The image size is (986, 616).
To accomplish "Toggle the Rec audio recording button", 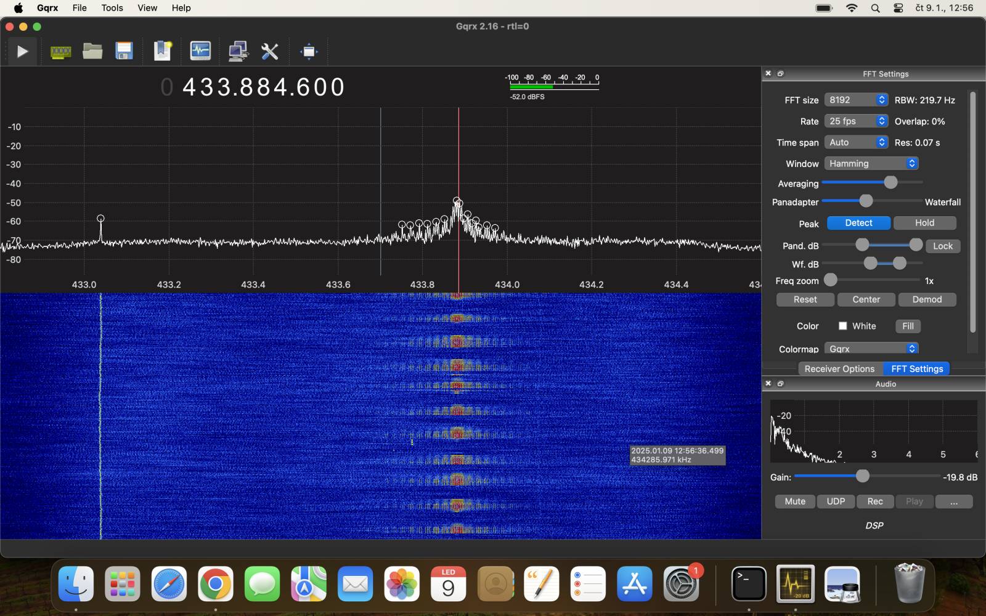I will [875, 501].
